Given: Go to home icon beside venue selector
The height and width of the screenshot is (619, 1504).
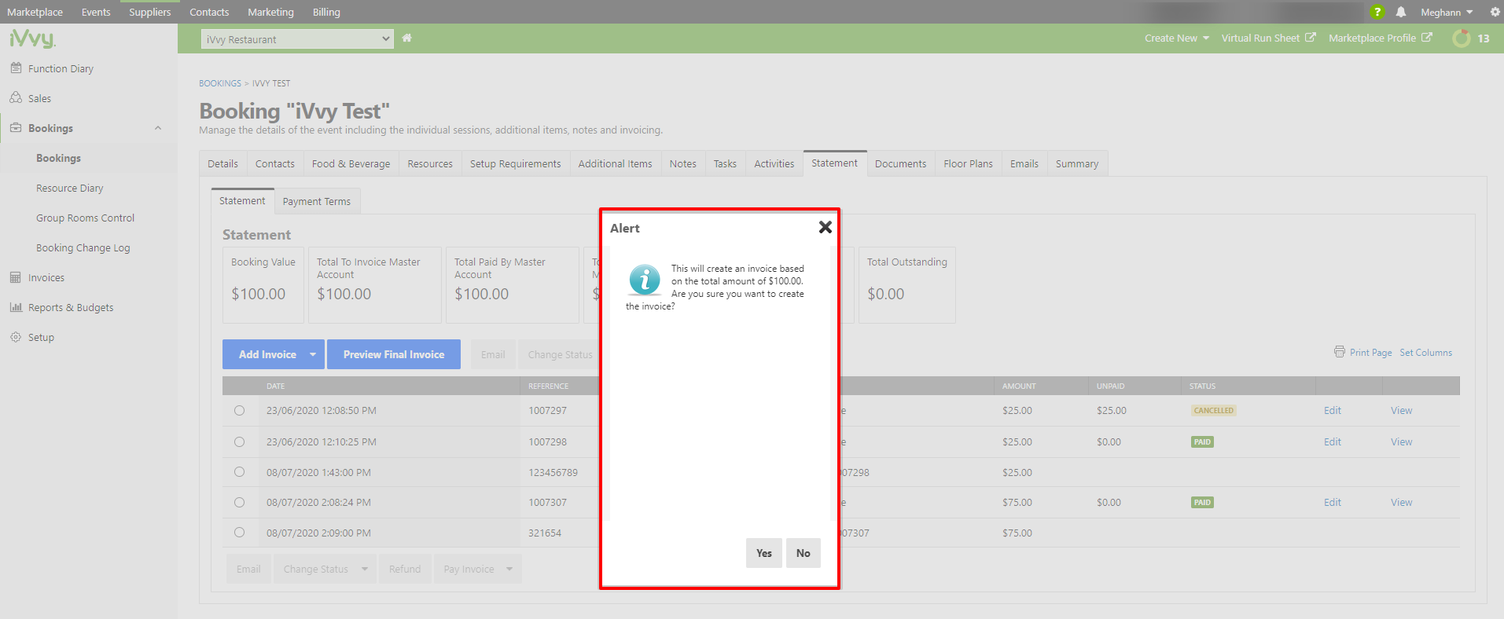Looking at the screenshot, I should point(406,38).
